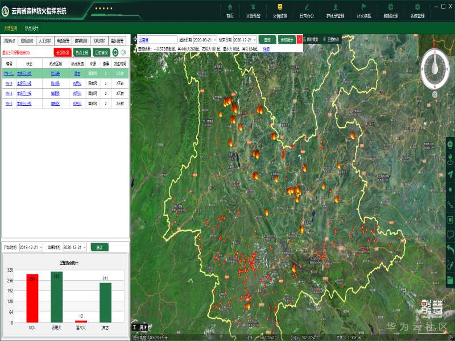Switch to the 热点统计 tab

point(31,28)
